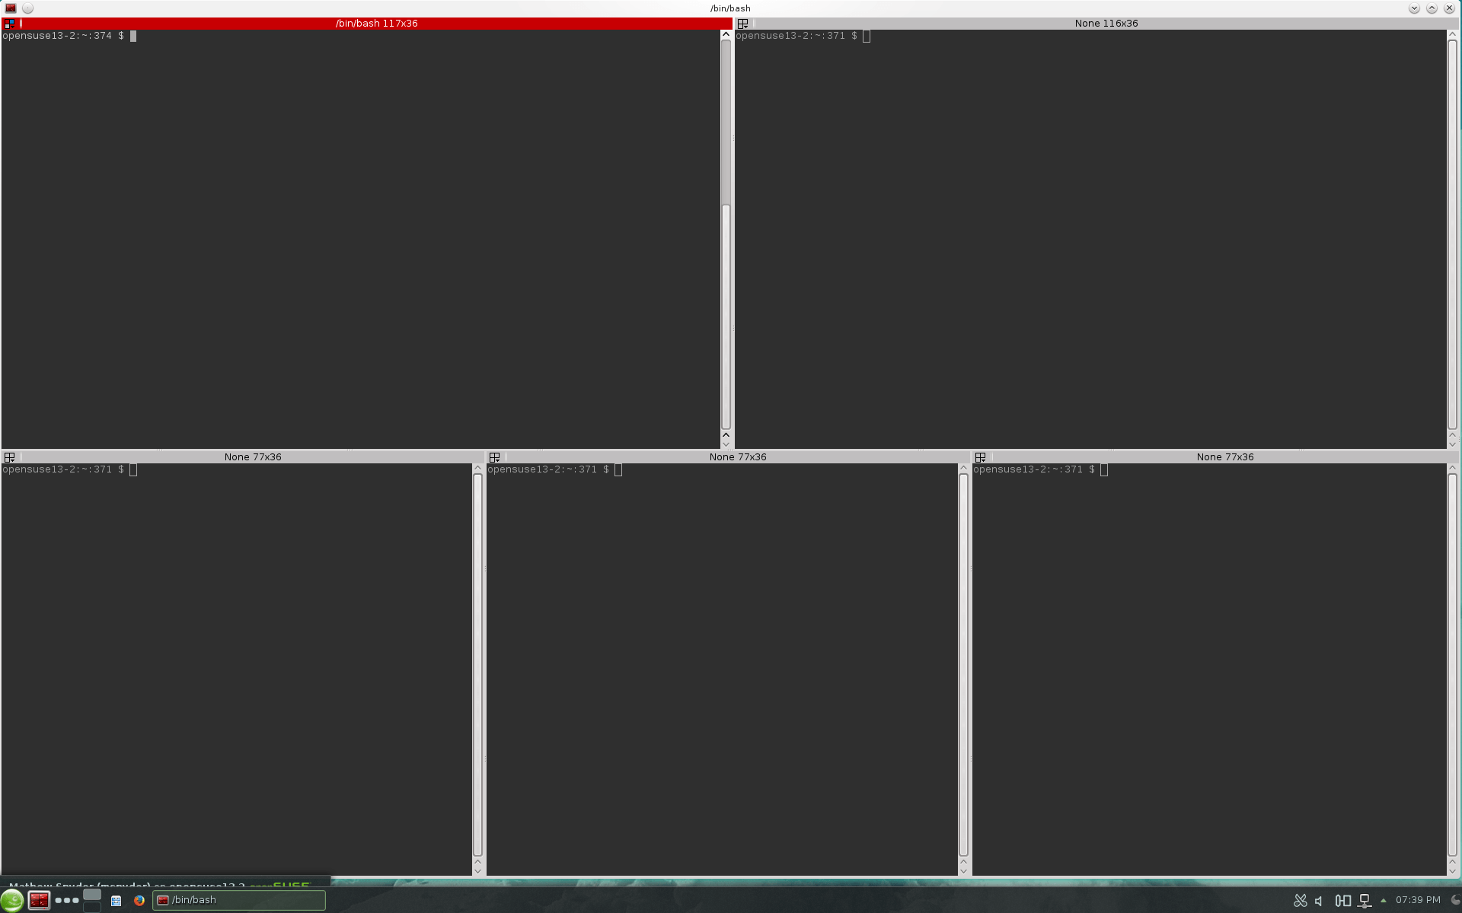Click scroll-down arrow of bottom-right pane scrollbar
This screenshot has width=1462, height=913.
[1452, 871]
